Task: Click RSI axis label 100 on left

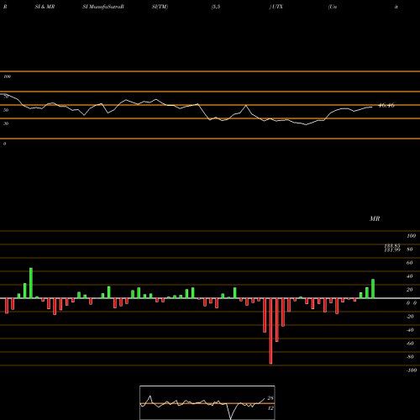Action: [7, 76]
